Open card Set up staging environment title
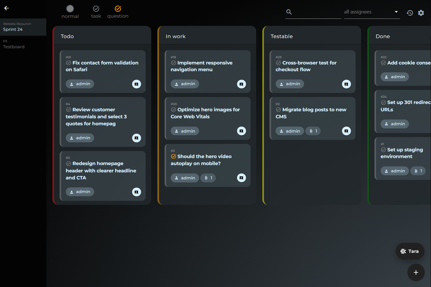 pos(402,153)
